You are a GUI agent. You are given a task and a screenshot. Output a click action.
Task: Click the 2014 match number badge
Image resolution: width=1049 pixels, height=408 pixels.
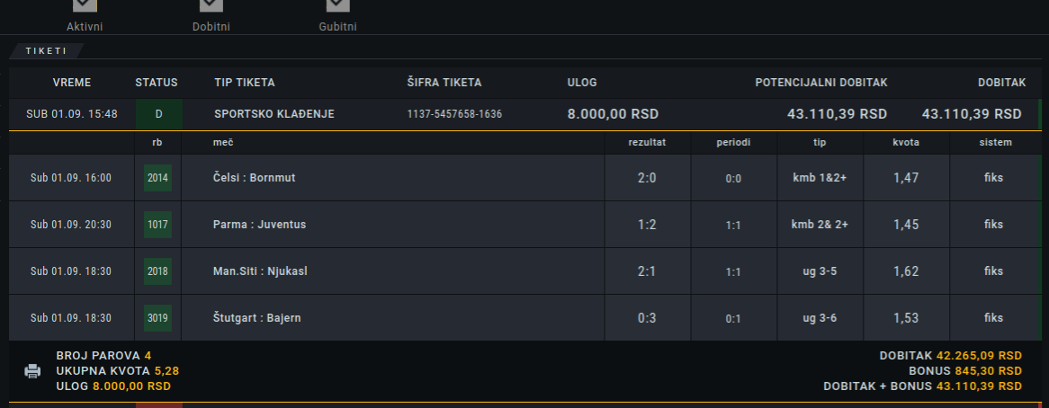157,178
